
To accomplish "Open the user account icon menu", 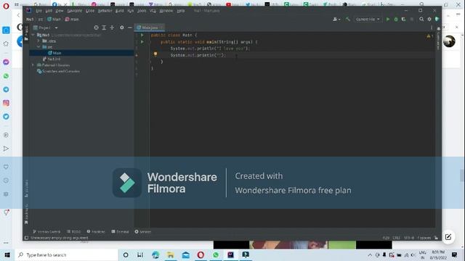I will tap(336, 20).
